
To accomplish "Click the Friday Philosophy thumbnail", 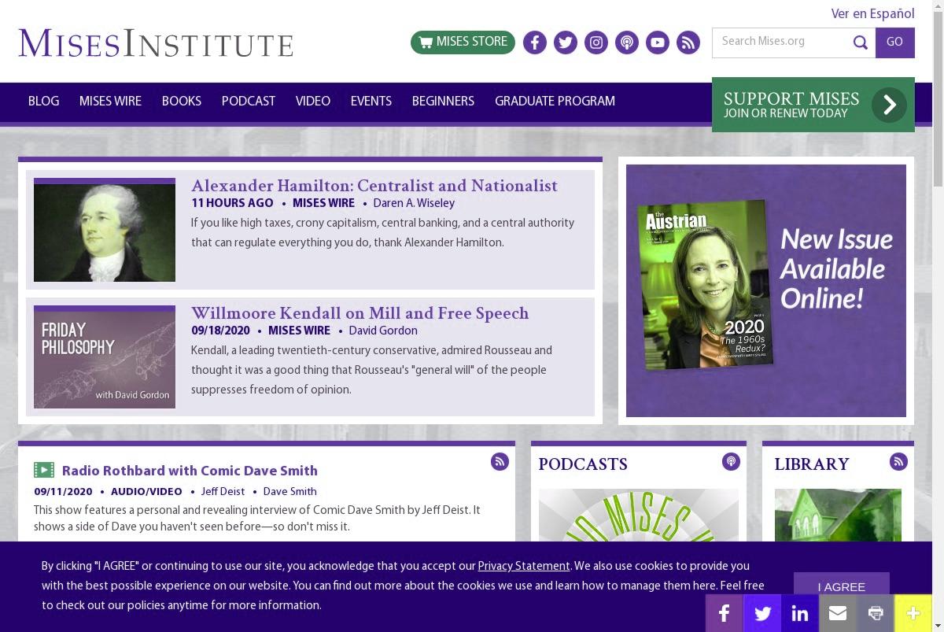I will 105,357.
